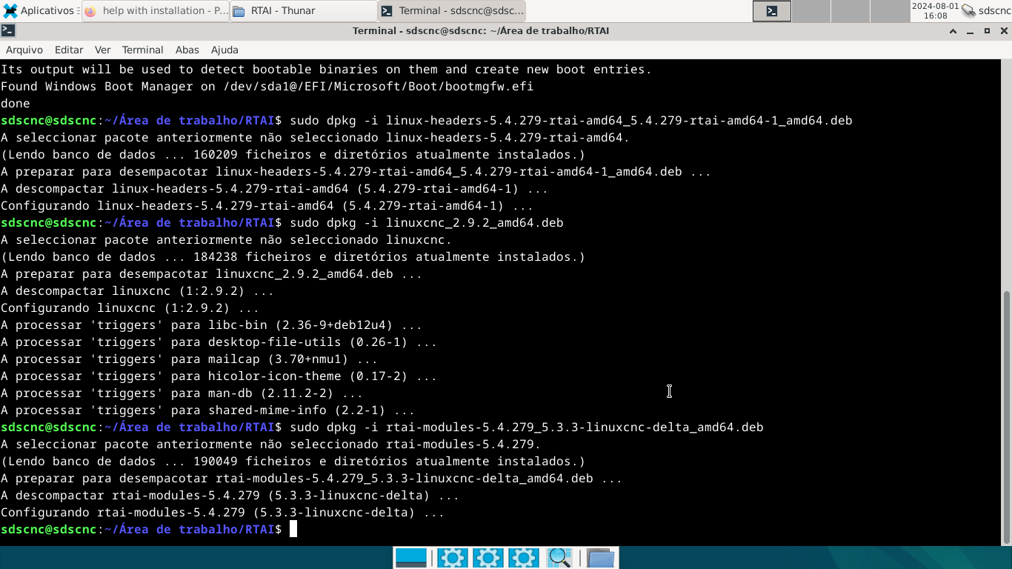Maximize the Terminal window
1012x569 pixels.
pos(988,31)
